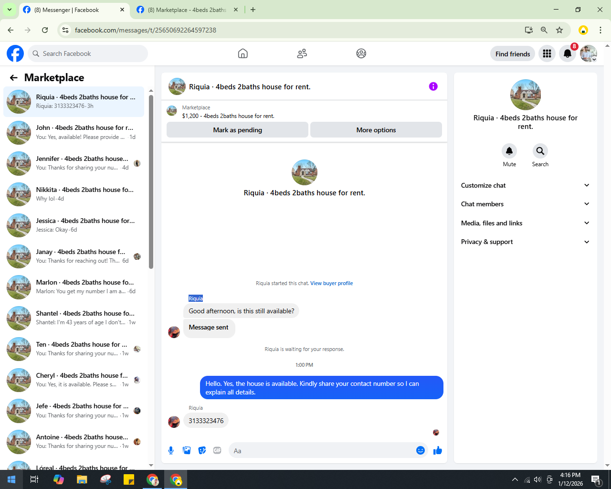Image resolution: width=611 pixels, height=489 pixels.
Task: Close the Marketplace browser tab
Action: [x=236, y=10]
